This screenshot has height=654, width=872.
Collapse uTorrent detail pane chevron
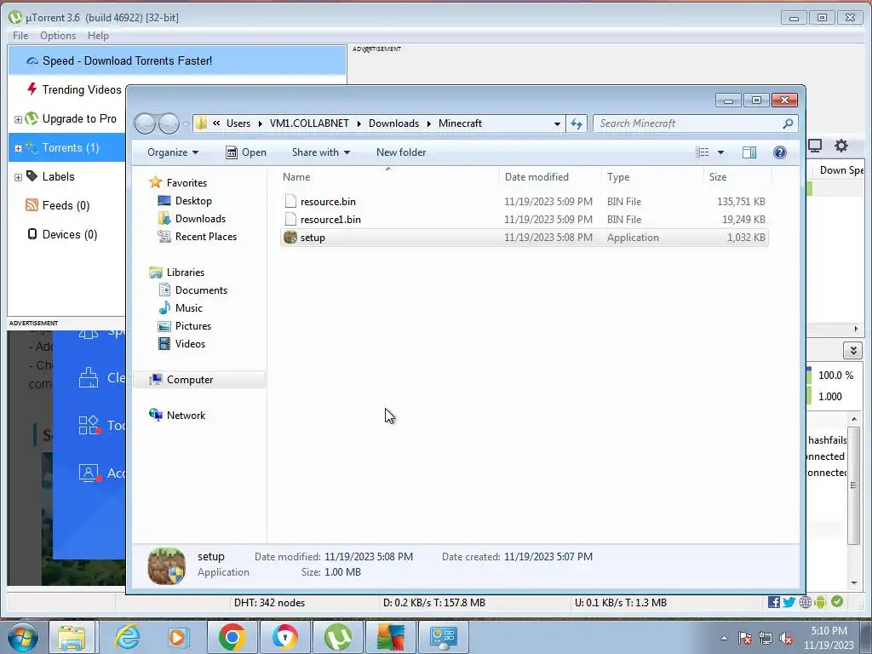852,350
